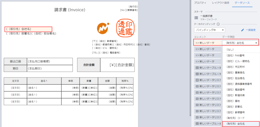The image size is (260, 127).
Task: Select the 新しいテーブル > 8 element row
Action: [207, 68]
